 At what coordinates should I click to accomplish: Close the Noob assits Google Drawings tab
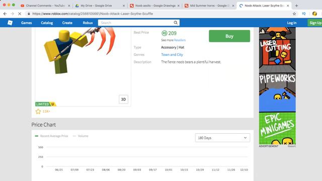(x=179, y=6)
